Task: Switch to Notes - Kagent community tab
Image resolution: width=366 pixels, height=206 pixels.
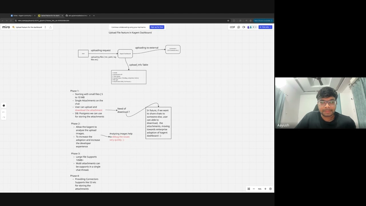Action: pos(23,16)
